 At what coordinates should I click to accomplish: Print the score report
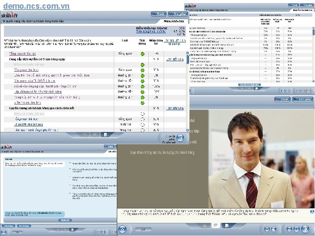283,91
